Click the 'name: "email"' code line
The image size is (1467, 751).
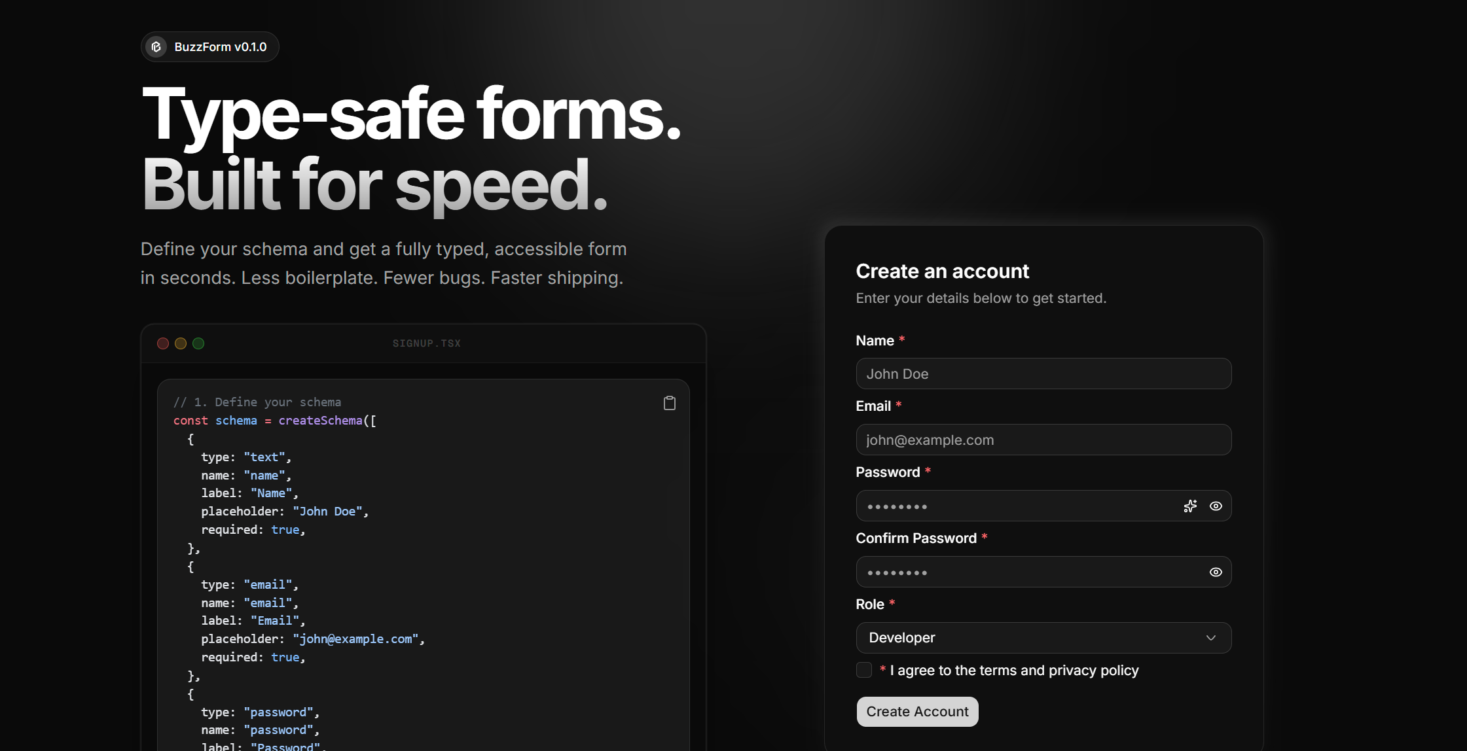coord(250,603)
